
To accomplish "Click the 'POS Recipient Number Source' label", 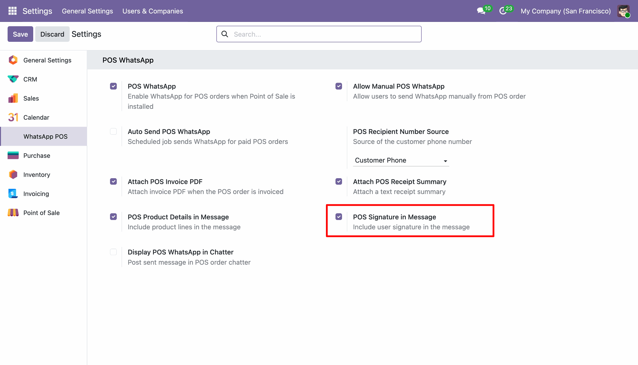I will pos(401,131).
